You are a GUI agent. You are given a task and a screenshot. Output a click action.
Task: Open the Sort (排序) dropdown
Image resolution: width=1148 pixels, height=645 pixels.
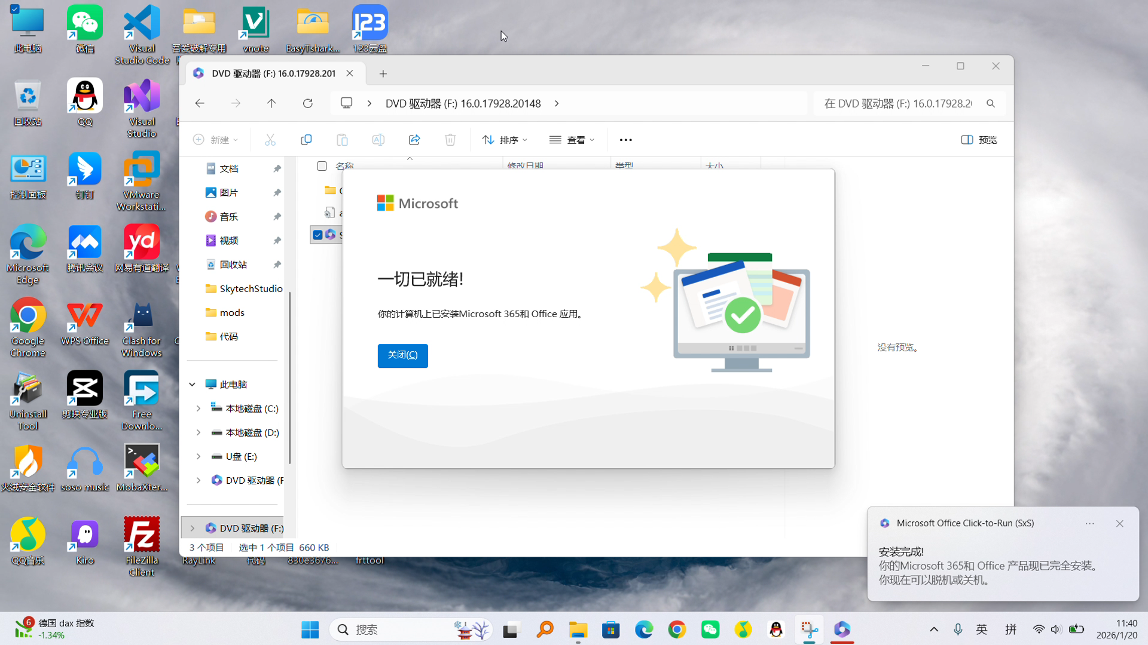505,140
